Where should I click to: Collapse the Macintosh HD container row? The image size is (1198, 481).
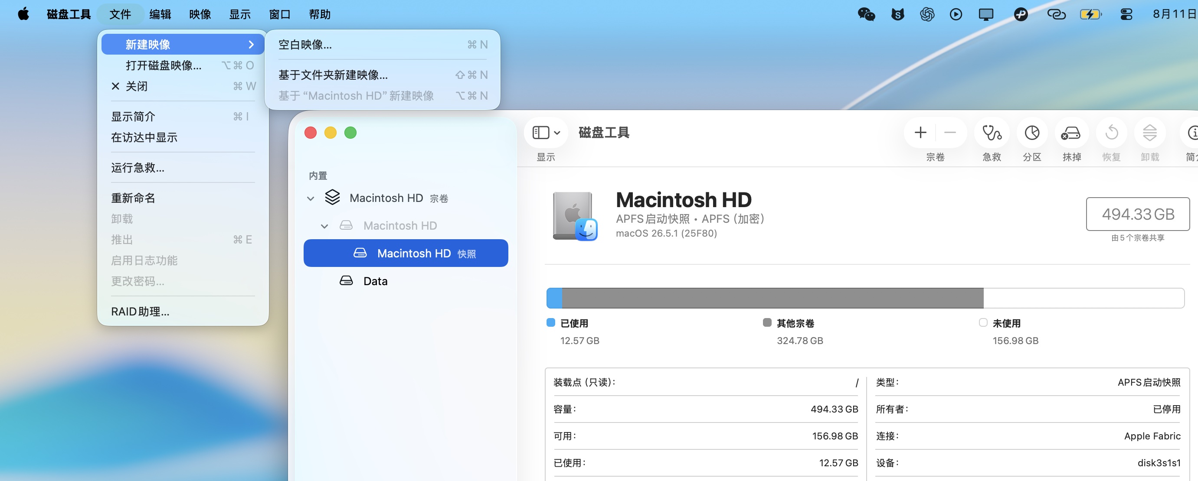click(x=311, y=198)
